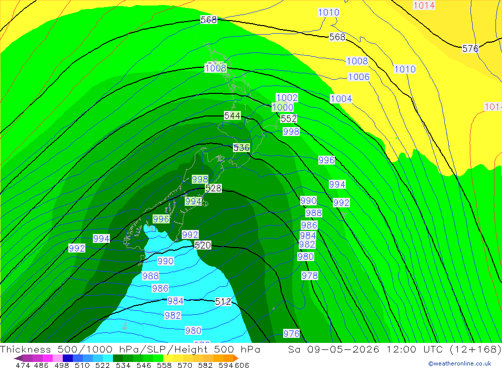Click the light pink legend swatch
Viewport: 502px width, 368px height.
[58, 358]
